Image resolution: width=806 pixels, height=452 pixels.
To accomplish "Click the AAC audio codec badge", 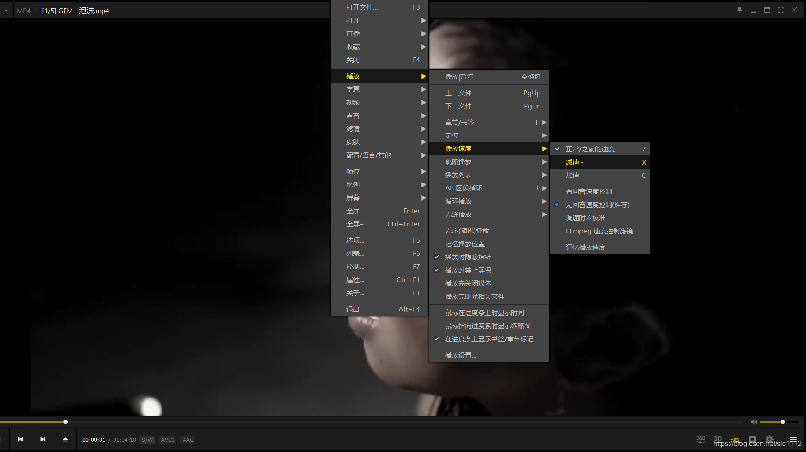I will click(x=188, y=440).
